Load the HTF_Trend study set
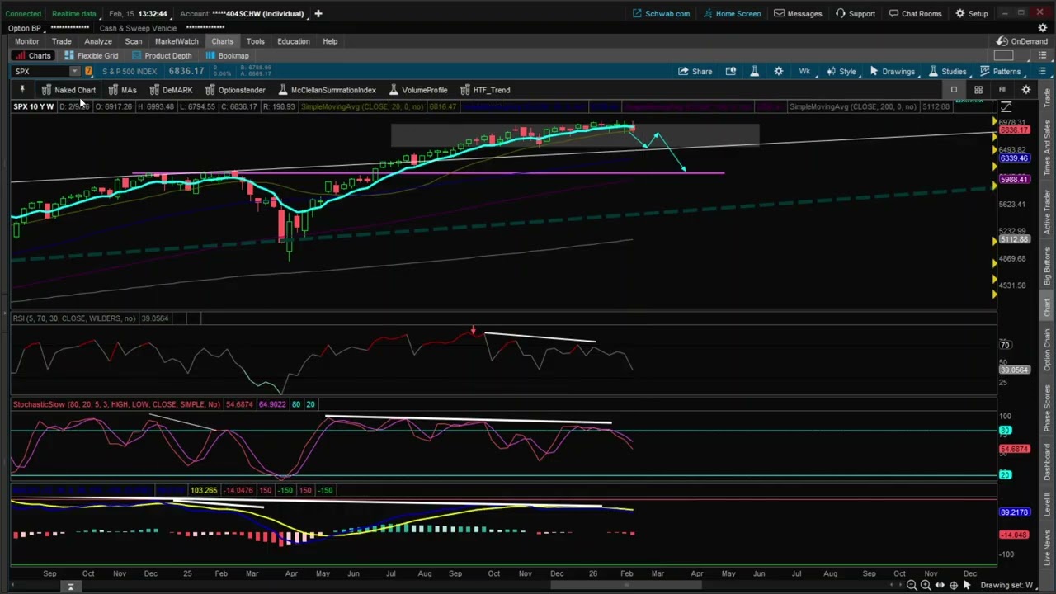The width and height of the screenshot is (1056, 594). coord(485,90)
